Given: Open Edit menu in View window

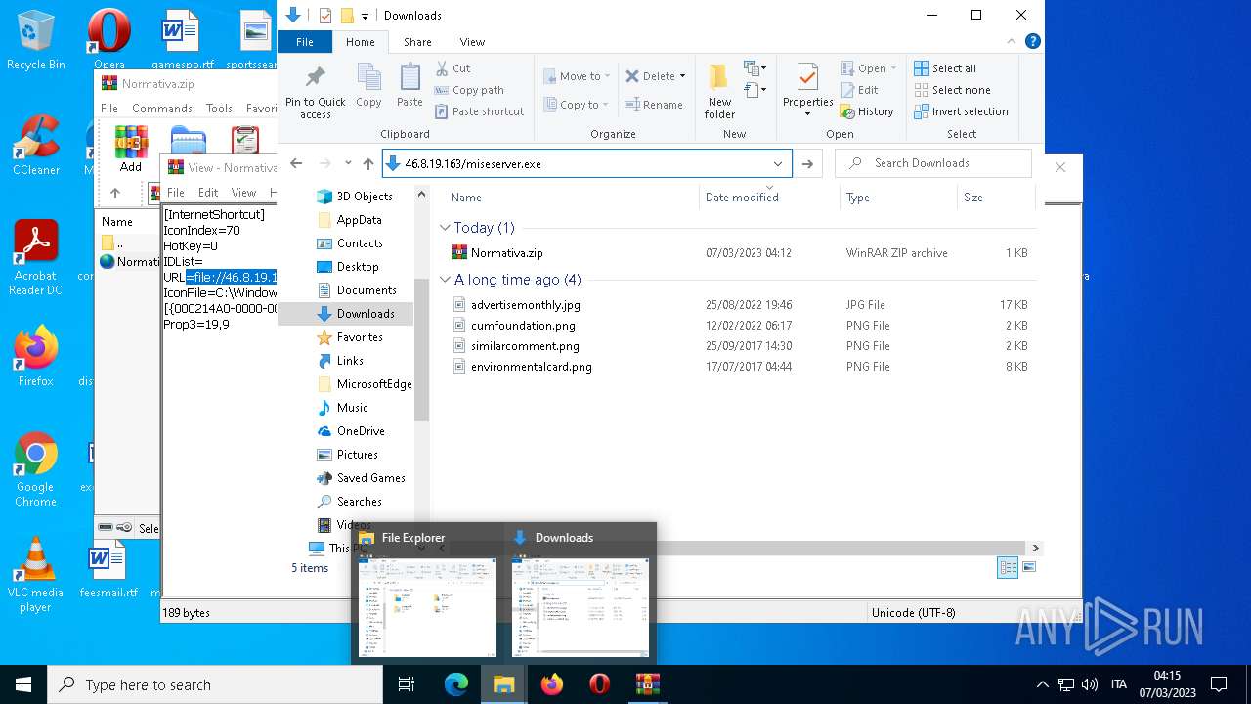Looking at the screenshot, I should point(208,193).
